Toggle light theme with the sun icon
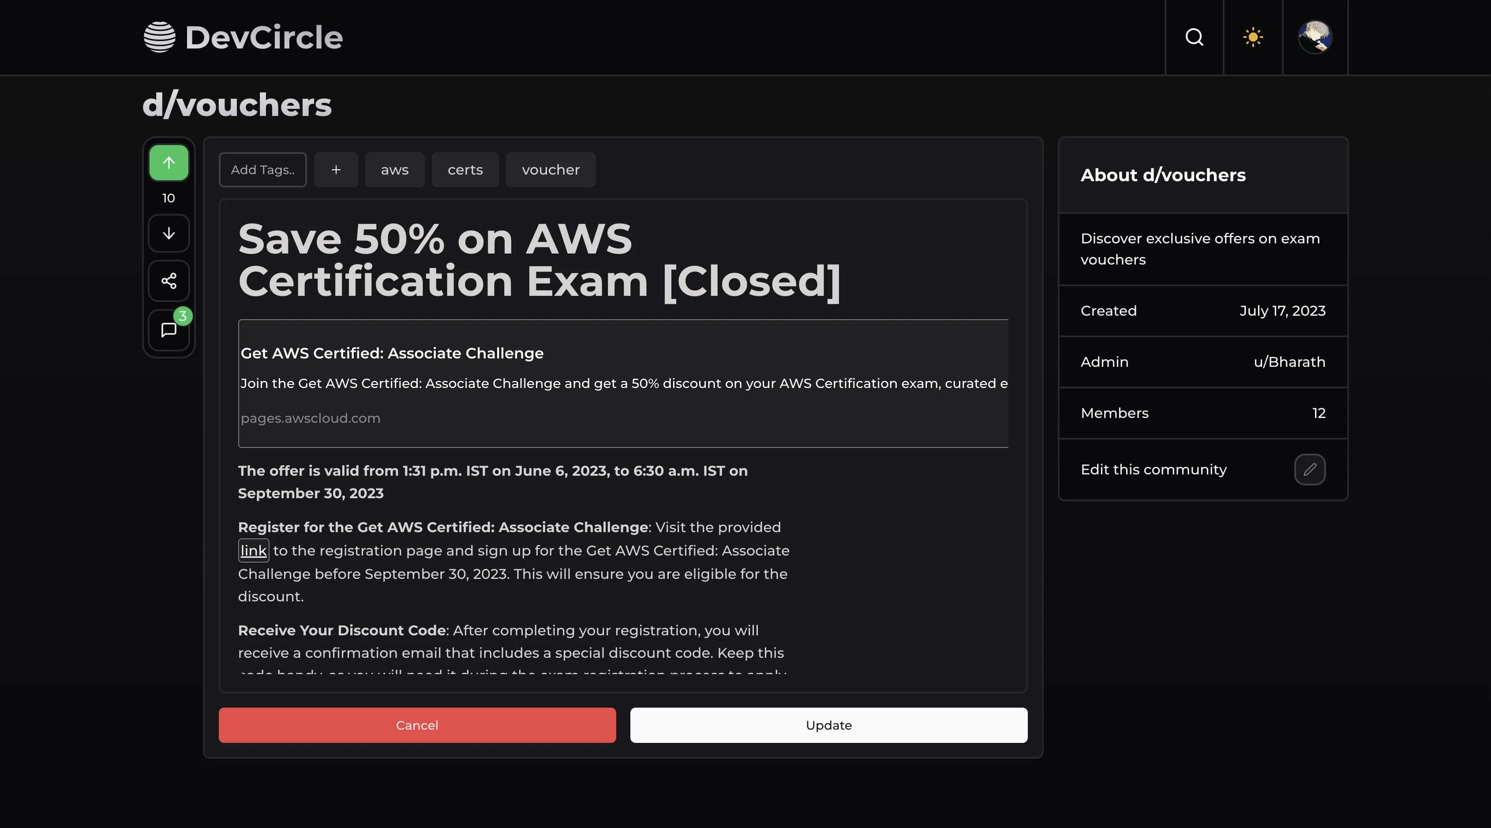This screenshot has width=1491, height=828. [x=1252, y=37]
